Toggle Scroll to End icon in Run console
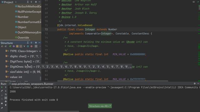 [x=6, y=98]
